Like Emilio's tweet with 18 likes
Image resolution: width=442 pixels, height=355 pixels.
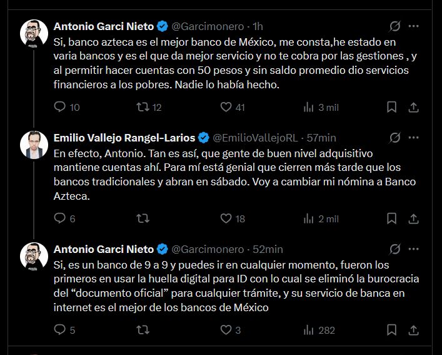[x=226, y=219]
